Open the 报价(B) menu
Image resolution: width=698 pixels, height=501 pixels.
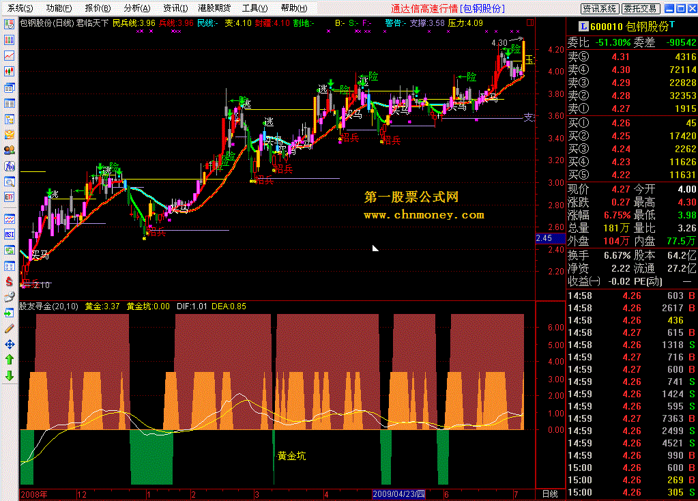(98, 8)
